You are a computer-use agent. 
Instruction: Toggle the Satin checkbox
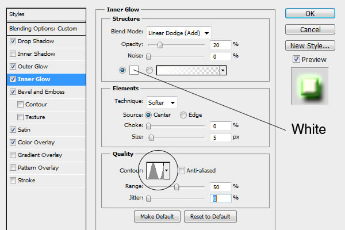[13, 129]
